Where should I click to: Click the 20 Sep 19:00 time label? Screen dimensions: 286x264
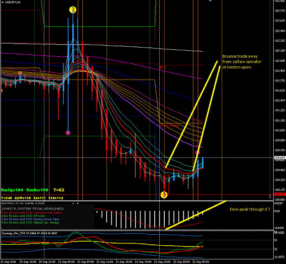[x=28, y=262]
